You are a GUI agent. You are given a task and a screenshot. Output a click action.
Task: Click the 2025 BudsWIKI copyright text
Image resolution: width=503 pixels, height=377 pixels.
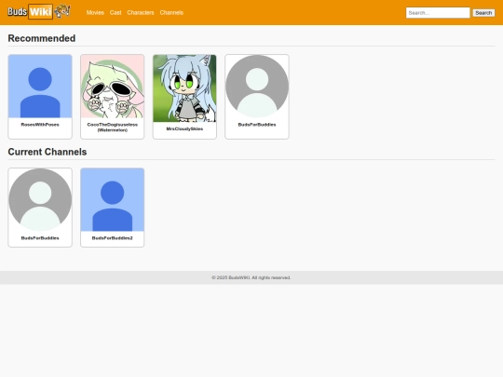point(251,277)
